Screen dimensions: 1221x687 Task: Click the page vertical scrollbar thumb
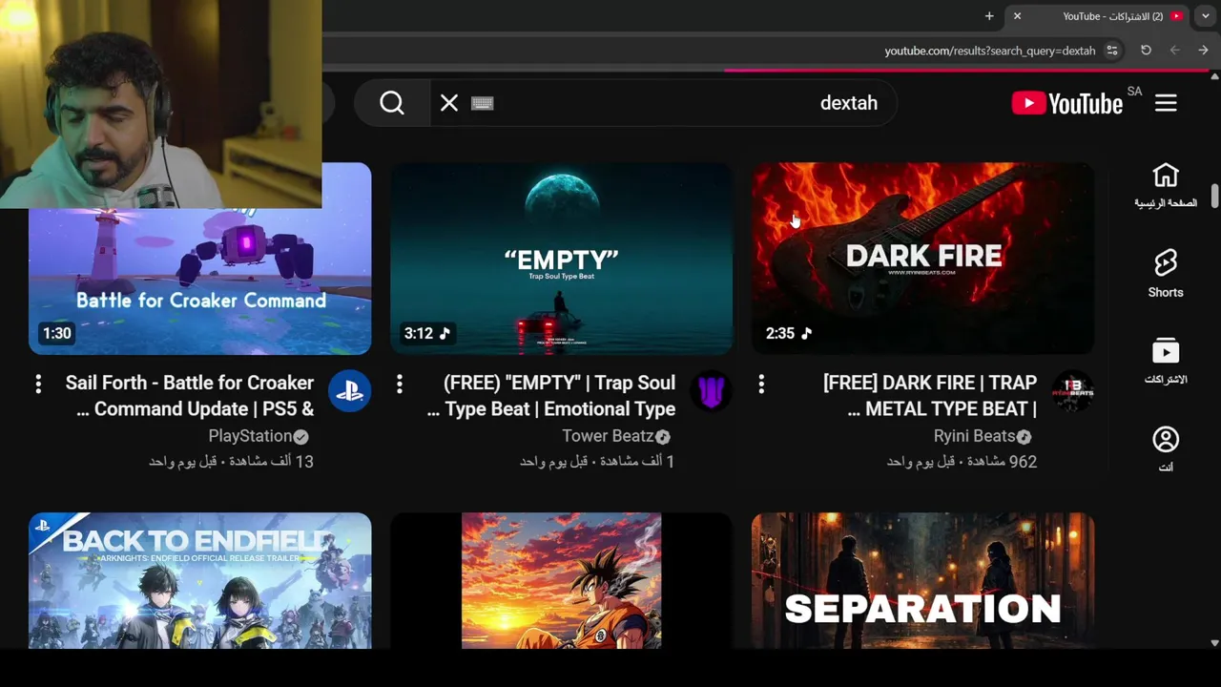coord(1214,195)
